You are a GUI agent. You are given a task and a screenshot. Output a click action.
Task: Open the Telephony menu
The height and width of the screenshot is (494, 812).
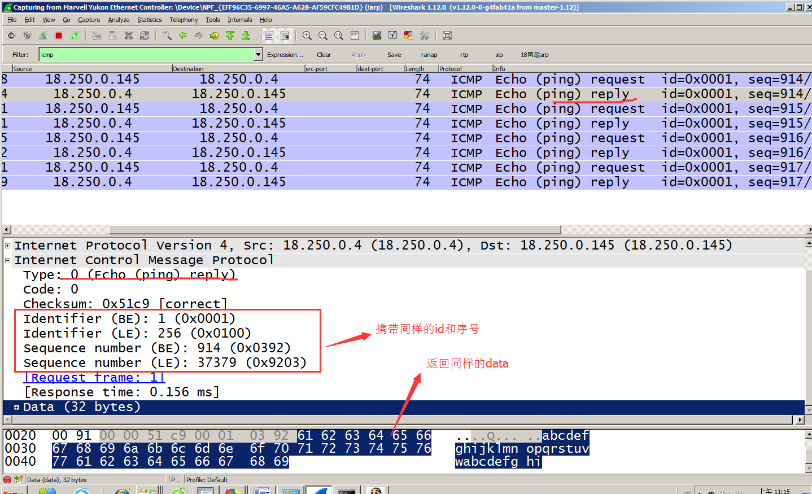(184, 20)
